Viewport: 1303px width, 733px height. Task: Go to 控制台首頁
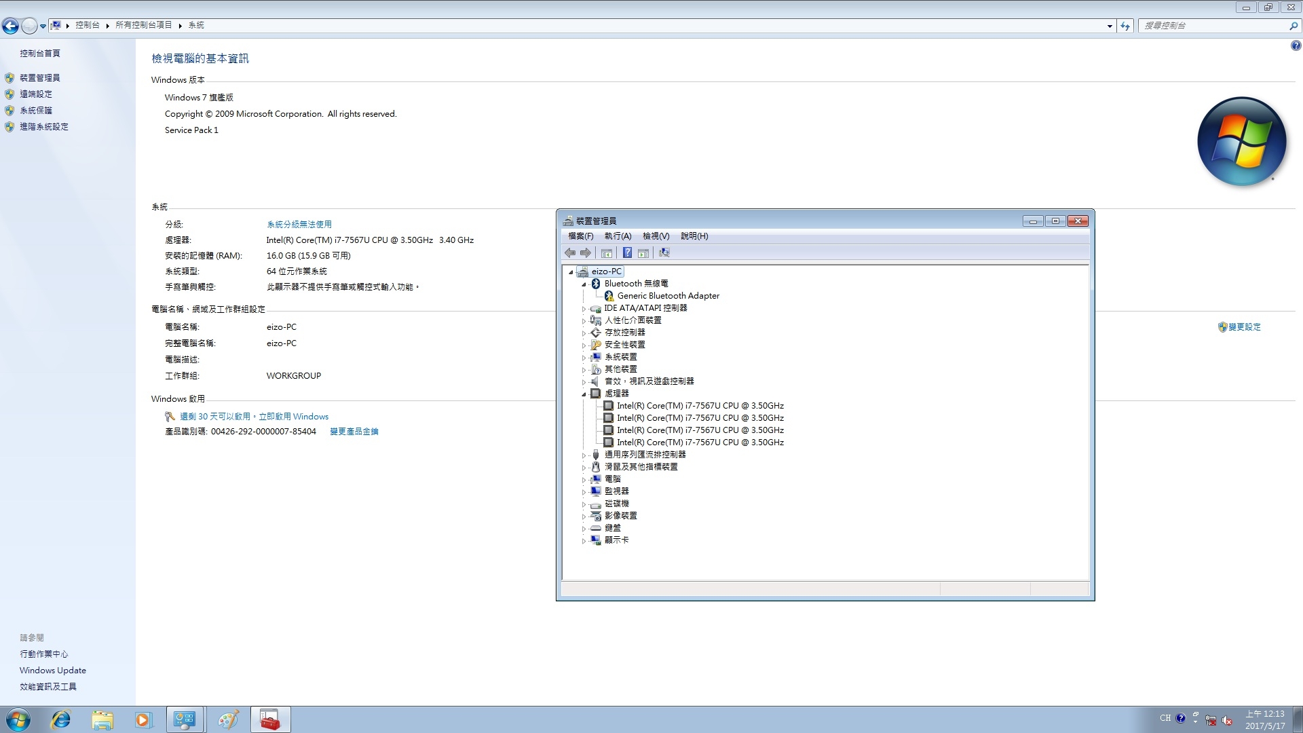click(39, 54)
